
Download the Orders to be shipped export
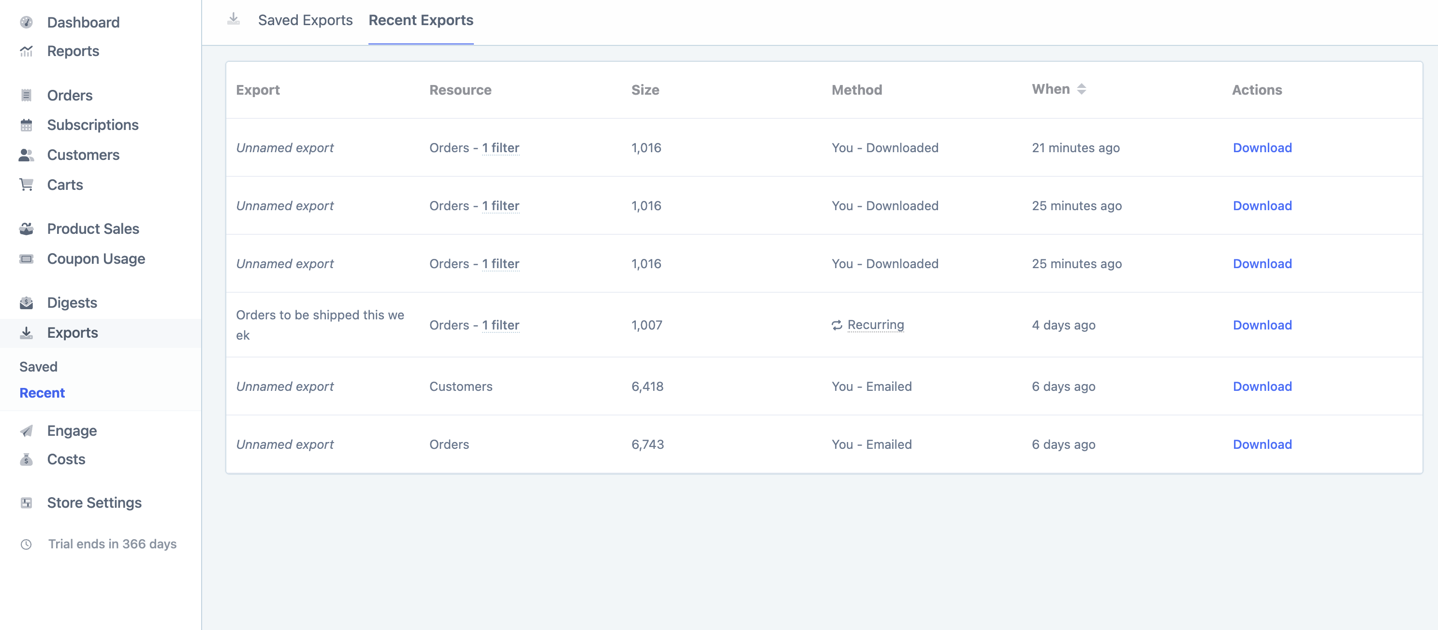pyautogui.click(x=1262, y=325)
